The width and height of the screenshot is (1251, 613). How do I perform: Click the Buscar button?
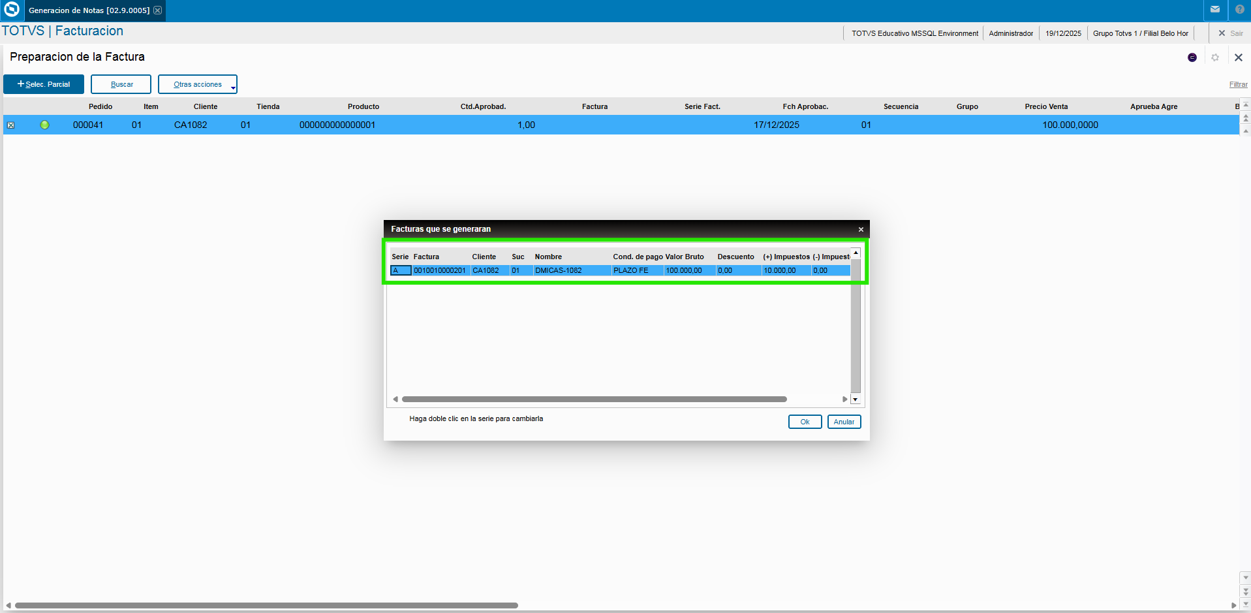click(121, 84)
